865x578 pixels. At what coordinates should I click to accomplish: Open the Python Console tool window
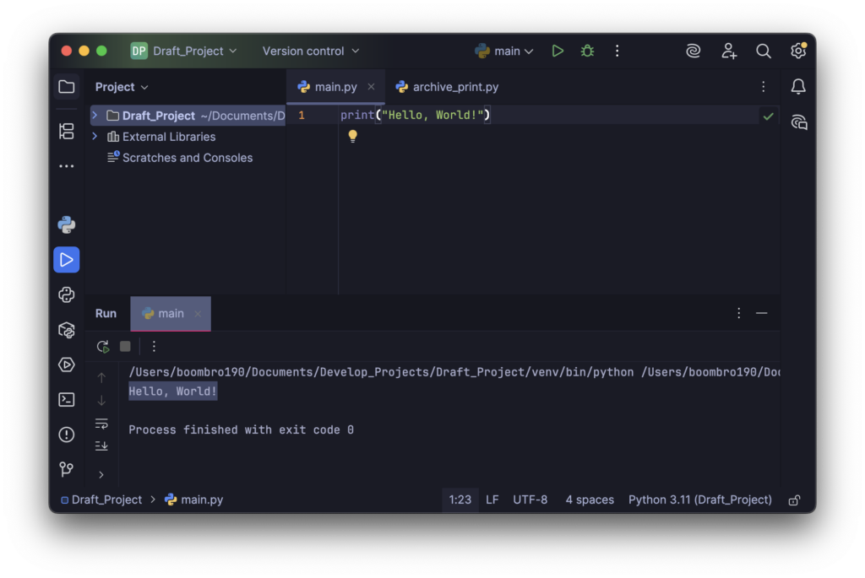click(x=67, y=294)
